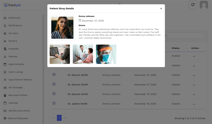Open the user avatar profile menu
This screenshot has height=124, width=212.
204,5
